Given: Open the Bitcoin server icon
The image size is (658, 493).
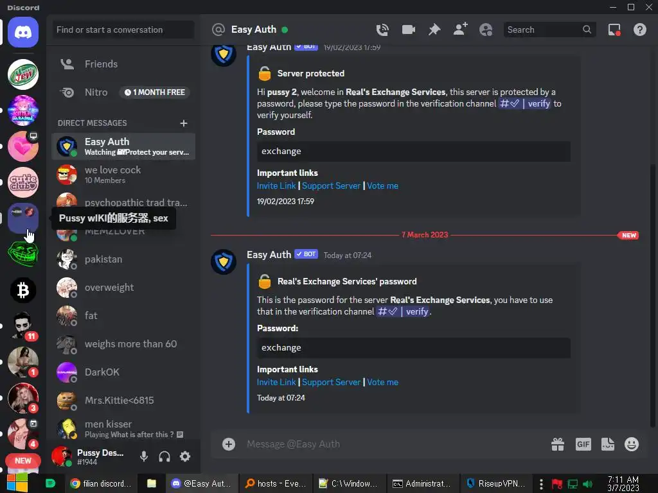Looking at the screenshot, I should coord(23,290).
